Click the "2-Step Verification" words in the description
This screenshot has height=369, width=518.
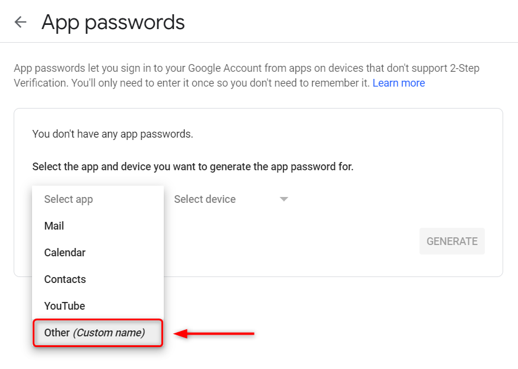465,68
